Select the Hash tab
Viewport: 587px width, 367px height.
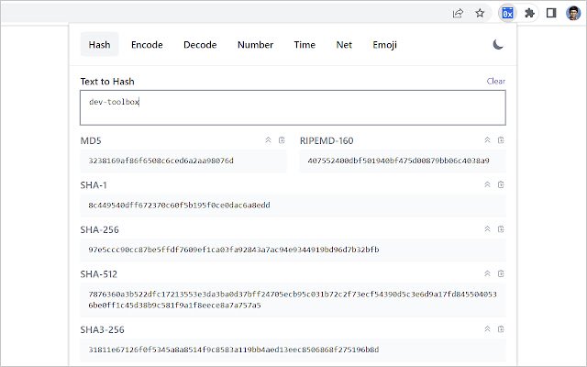(x=100, y=45)
